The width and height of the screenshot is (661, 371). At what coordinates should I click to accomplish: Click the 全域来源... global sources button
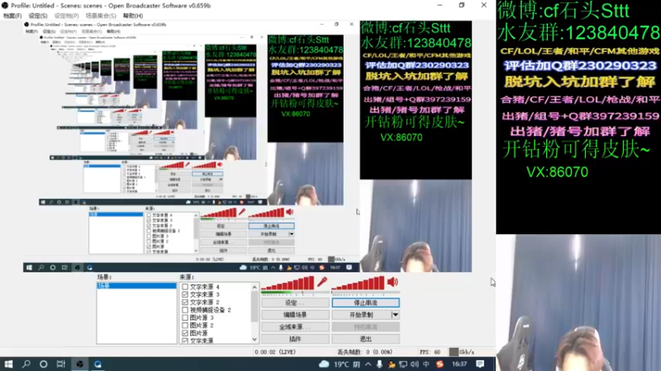coord(295,326)
